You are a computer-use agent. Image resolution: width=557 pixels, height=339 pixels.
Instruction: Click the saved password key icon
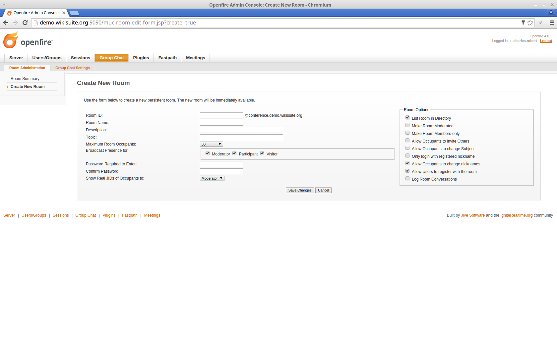523,22
